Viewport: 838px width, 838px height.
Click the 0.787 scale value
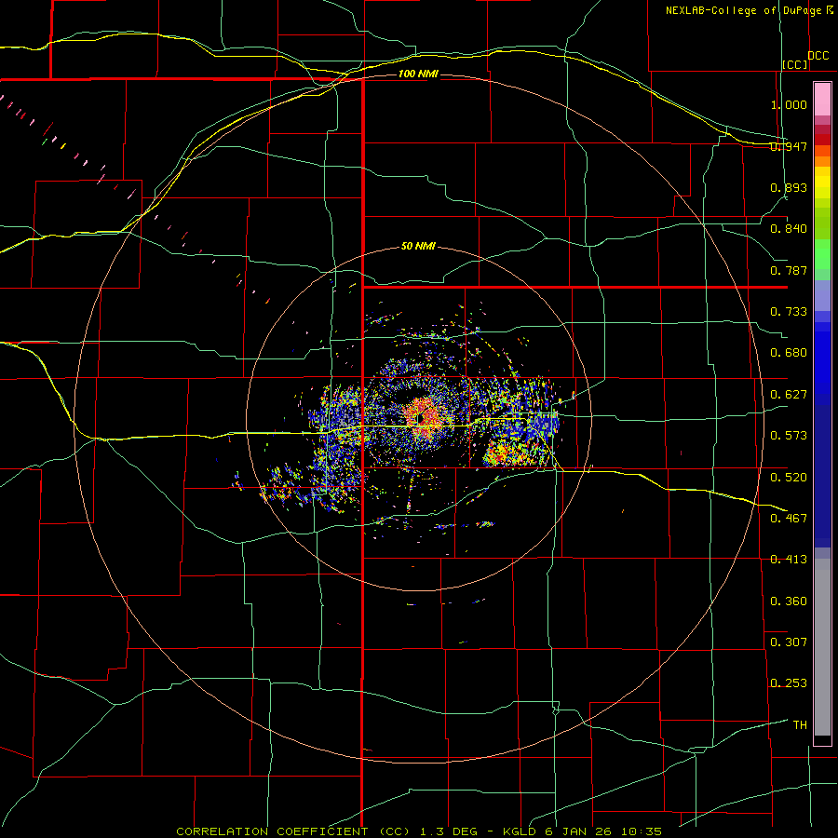(789, 270)
